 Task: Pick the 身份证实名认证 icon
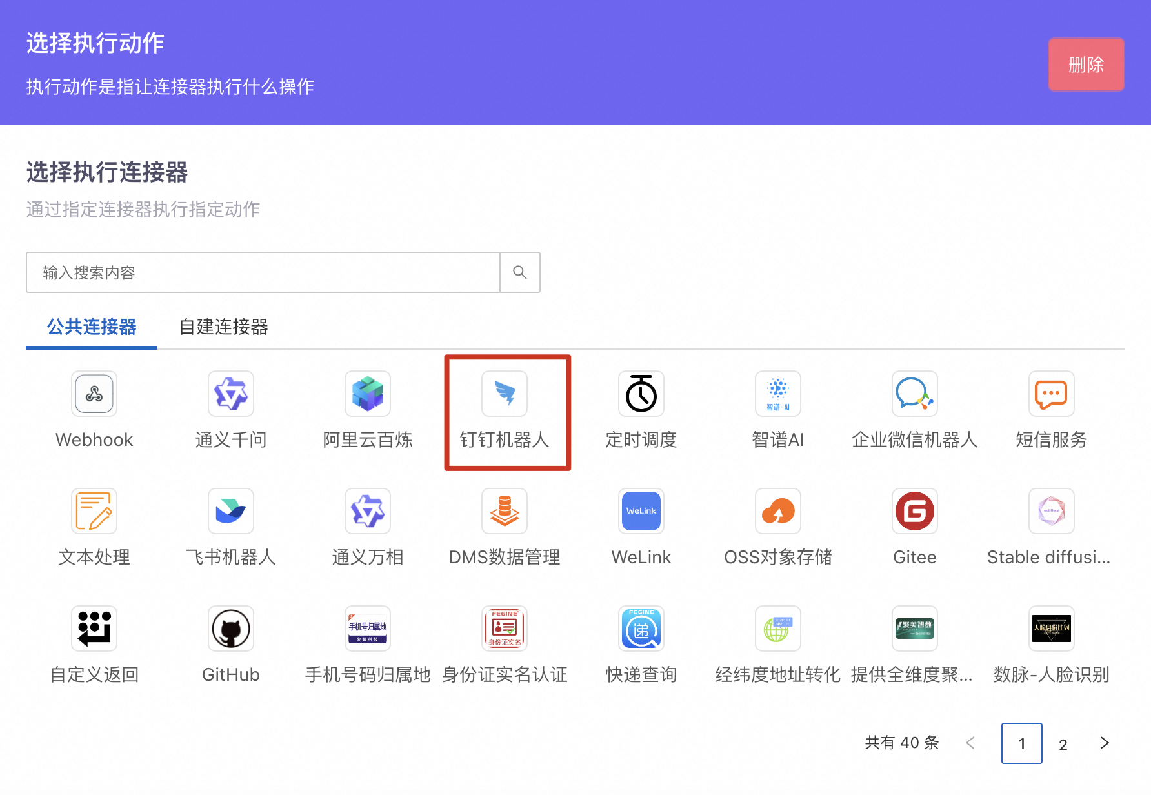coord(505,629)
